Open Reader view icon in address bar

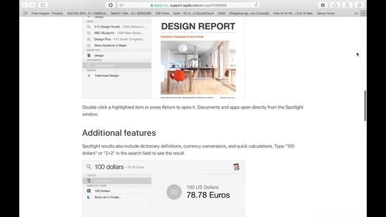click(x=121, y=5)
